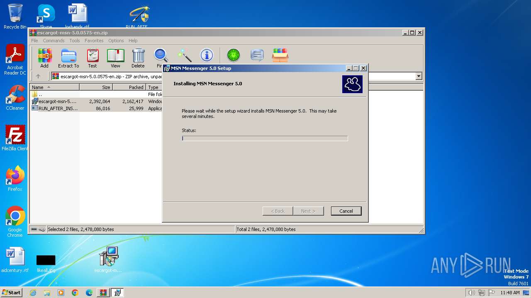Screen dimensions: 531x298
Task: Click the Edge taskbar icon
Action: pyautogui.click(x=89, y=293)
